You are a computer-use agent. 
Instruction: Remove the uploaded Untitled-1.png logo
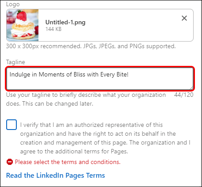(184, 18)
